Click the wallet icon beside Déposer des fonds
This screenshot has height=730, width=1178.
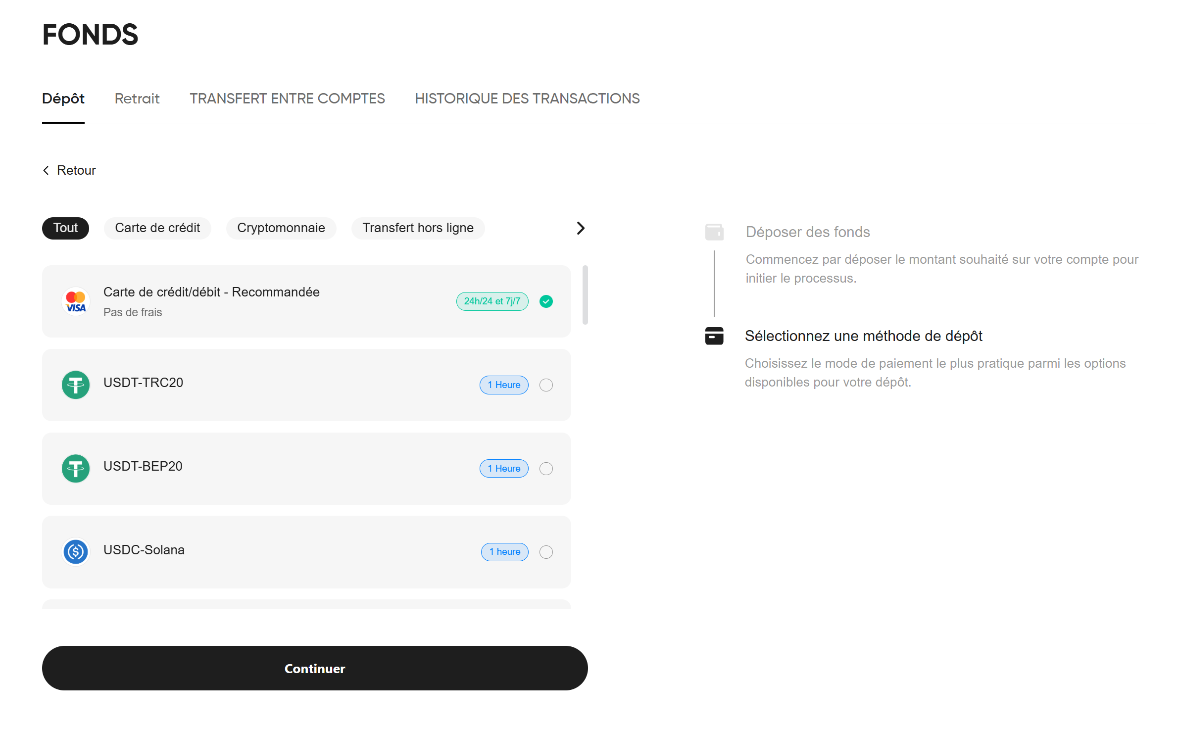click(713, 232)
